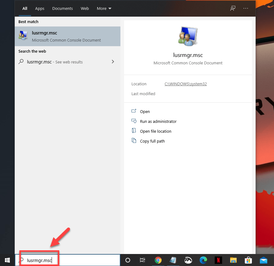The height and width of the screenshot is (266, 274).
Task: Open the search feedback icon
Action: tap(233, 8)
